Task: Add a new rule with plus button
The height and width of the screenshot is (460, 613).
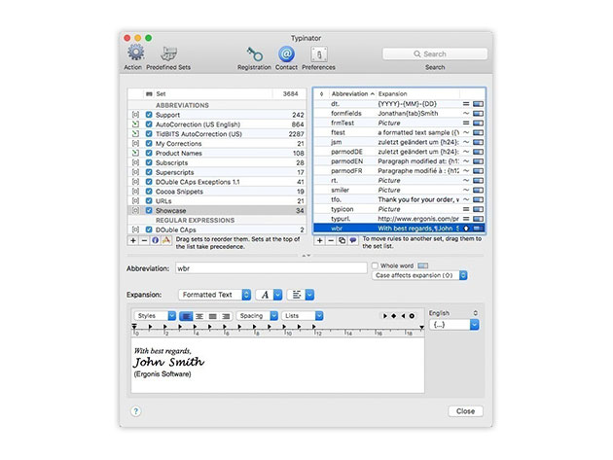Action: 319,240
